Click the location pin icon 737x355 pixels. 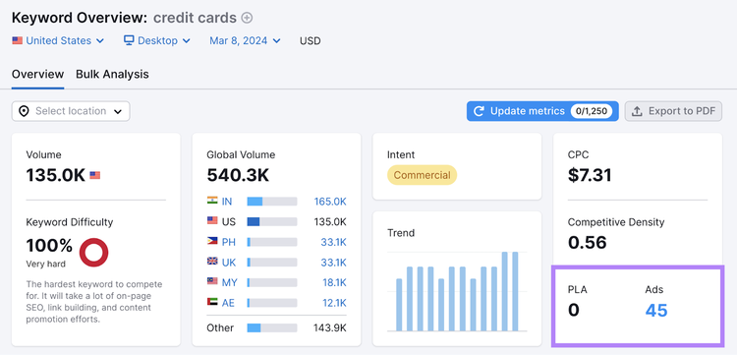pyautogui.click(x=24, y=111)
